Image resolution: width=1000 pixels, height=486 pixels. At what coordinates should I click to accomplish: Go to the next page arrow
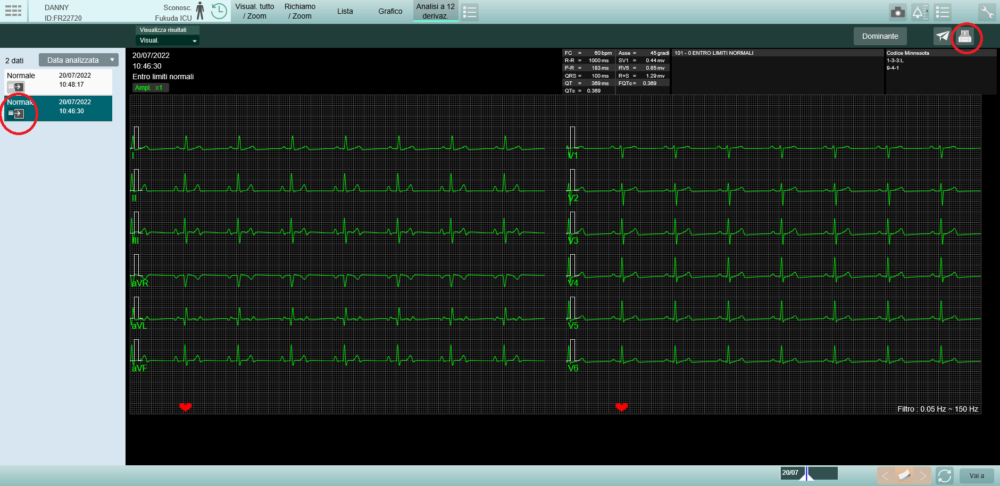point(923,475)
